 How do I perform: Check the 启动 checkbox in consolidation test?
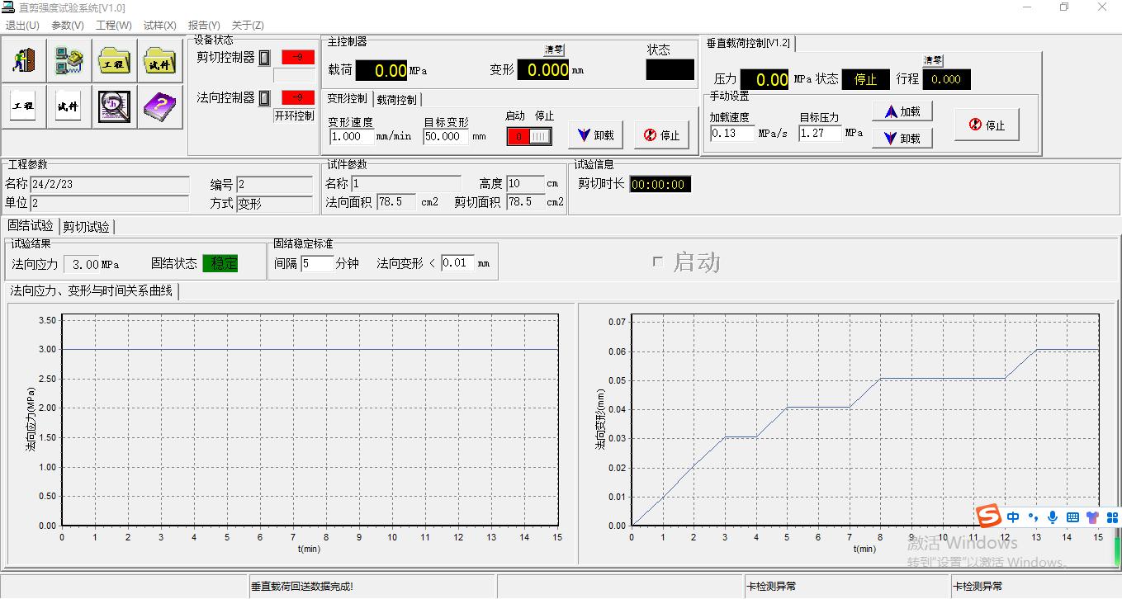coord(658,262)
